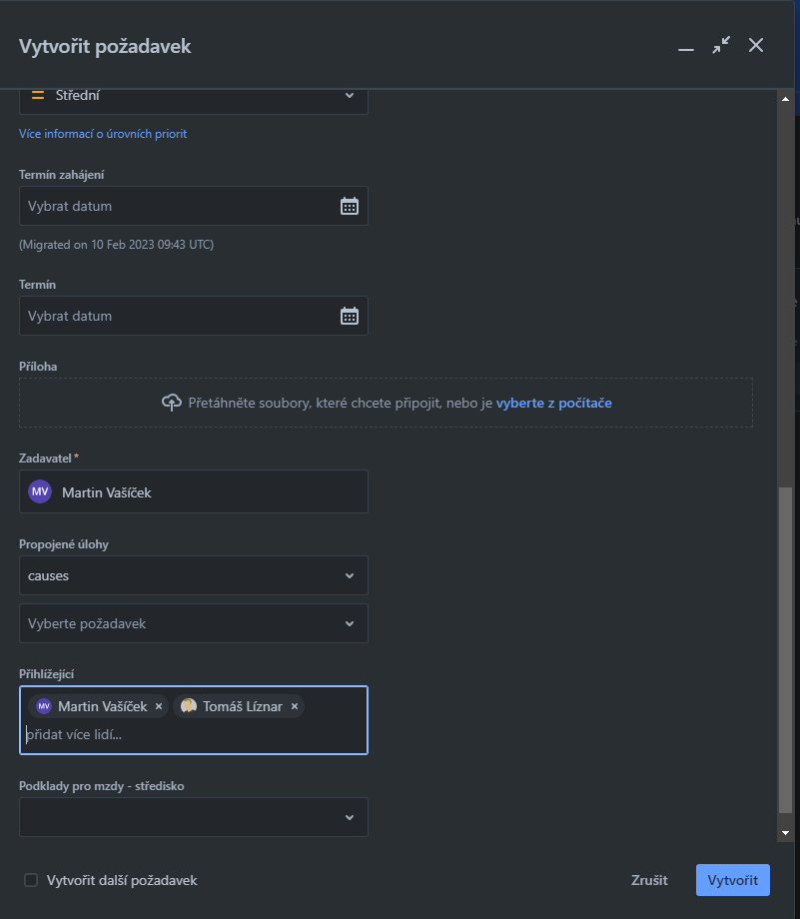Screen dimensions: 800x919
Task: Click the Zrušit button
Action: 649,880
